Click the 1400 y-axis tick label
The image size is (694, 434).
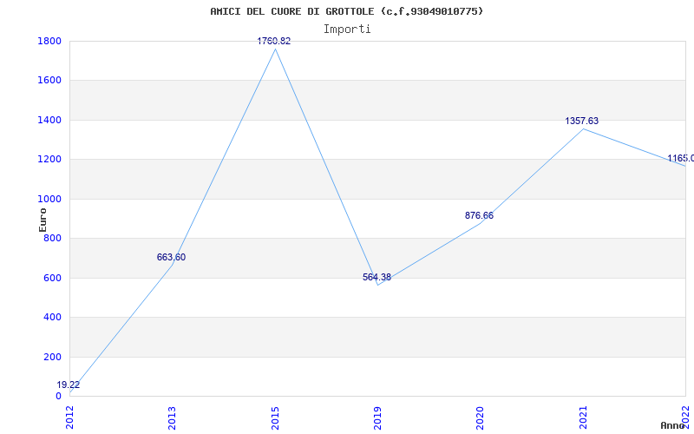click(x=49, y=120)
